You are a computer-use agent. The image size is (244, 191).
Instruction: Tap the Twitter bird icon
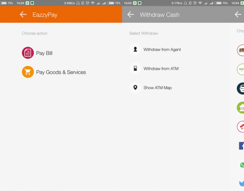click(242, 183)
